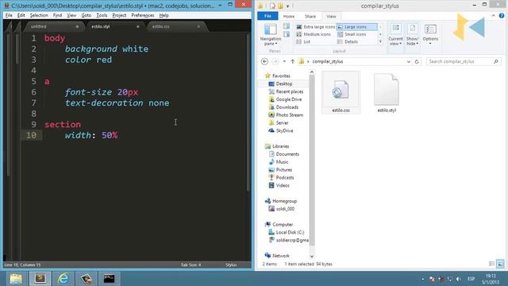Open the Preferences menu in Sublime Text
The image size is (508, 286).
[143, 15]
